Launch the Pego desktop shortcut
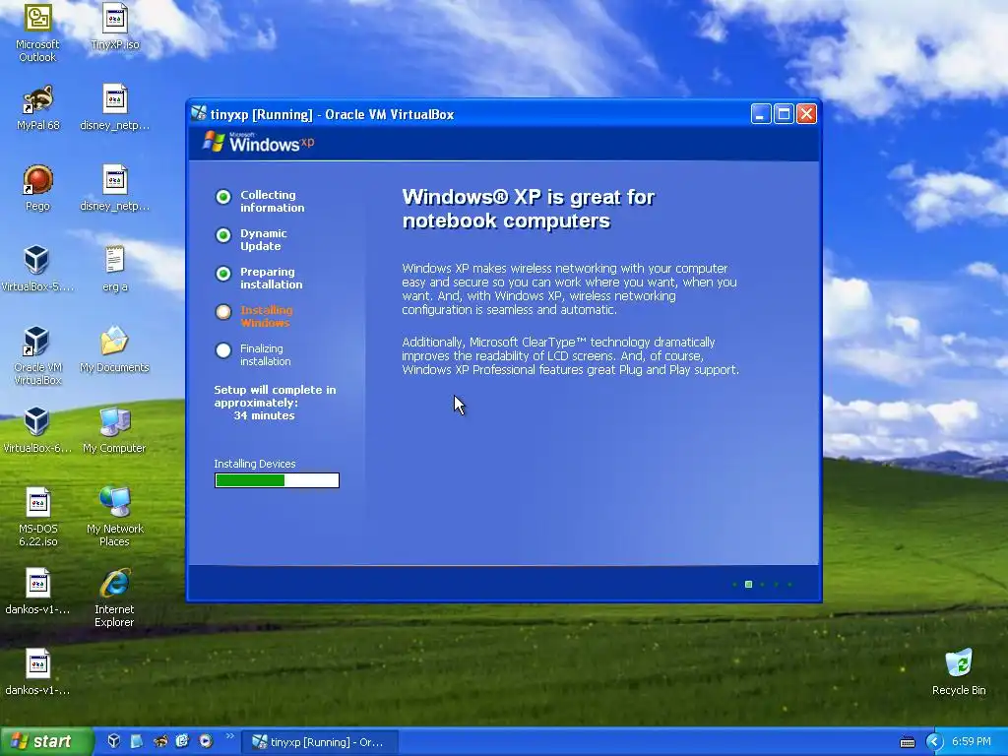The height and width of the screenshot is (756, 1008). pos(37,188)
